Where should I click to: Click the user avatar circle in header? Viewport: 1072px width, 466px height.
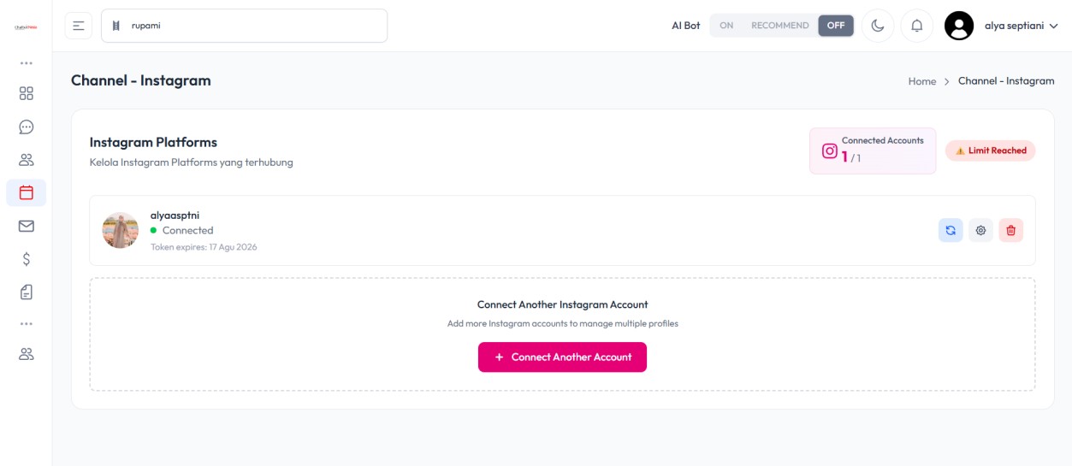click(x=959, y=26)
